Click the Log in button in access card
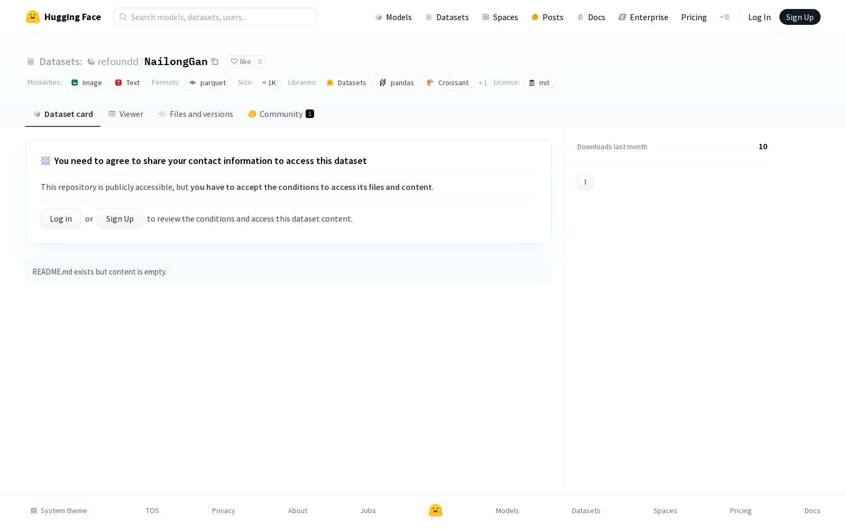Viewport: 846px width, 529px height. (61, 218)
